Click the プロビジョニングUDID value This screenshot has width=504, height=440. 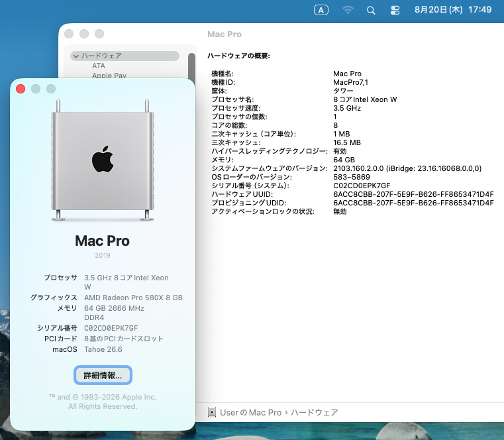[413, 203]
